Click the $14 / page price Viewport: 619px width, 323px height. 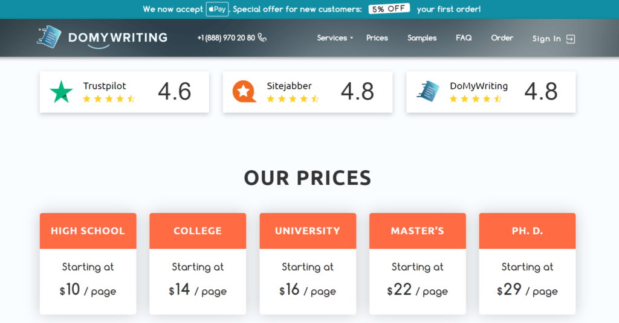coord(198,290)
